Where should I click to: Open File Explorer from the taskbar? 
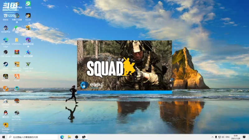coord(69,137)
